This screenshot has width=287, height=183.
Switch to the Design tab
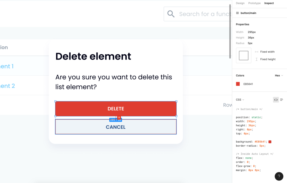[x=240, y=3]
